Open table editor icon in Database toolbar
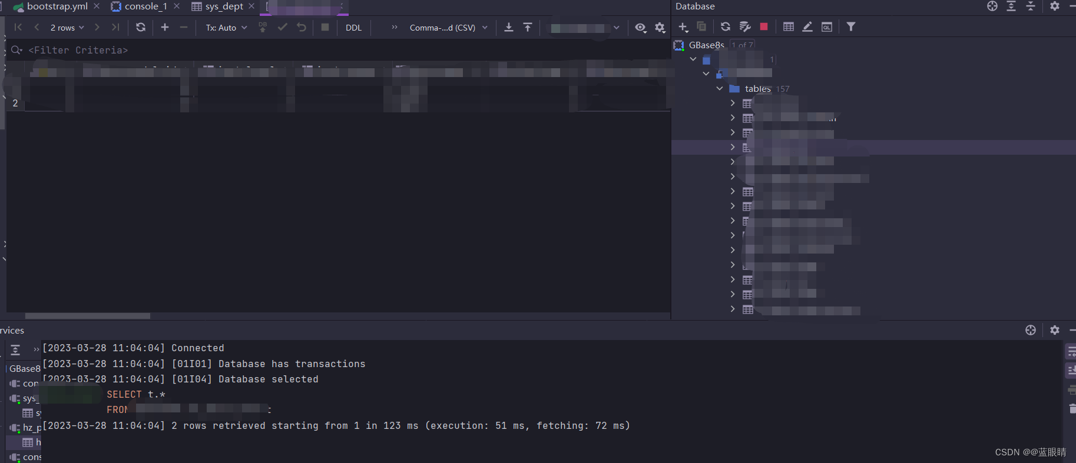Viewport: 1076px width, 463px height. [x=789, y=26]
